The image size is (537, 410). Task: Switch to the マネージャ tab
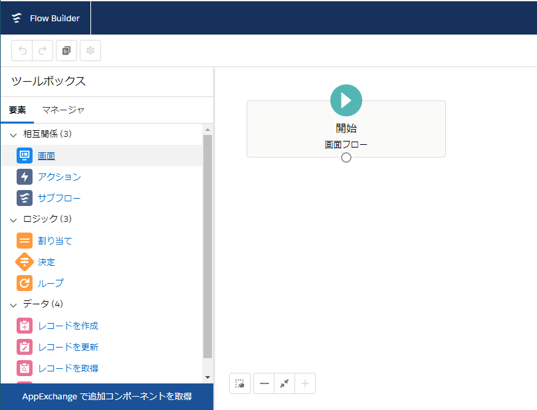(63, 110)
